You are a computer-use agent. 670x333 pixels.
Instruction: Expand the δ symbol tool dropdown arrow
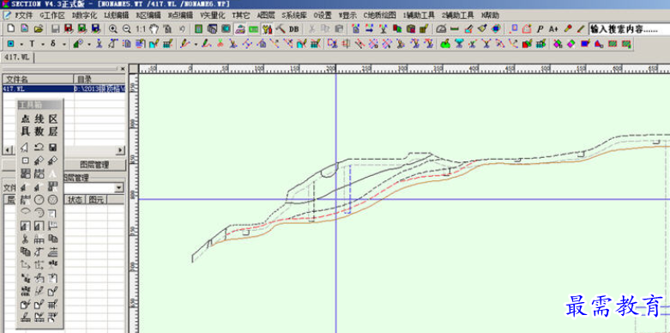pos(63,44)
